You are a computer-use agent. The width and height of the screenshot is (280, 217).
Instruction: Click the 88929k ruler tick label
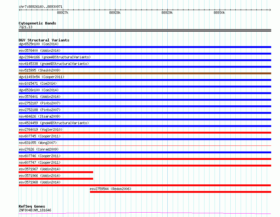(x=167, y=13)
